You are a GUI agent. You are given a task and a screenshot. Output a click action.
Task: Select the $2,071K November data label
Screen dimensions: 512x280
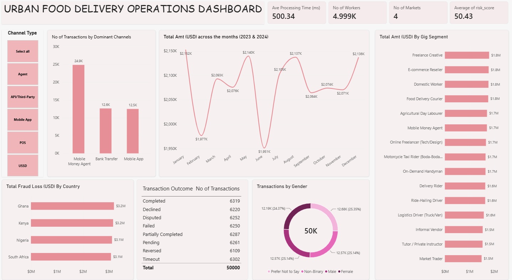[343, 93]
